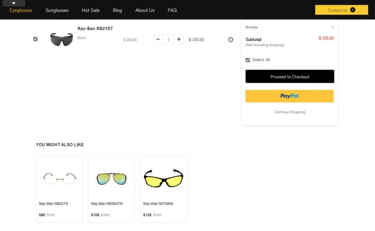
Task: View yellow Ray-Ban NI7046N glasses image
Action: pos(164,178)
